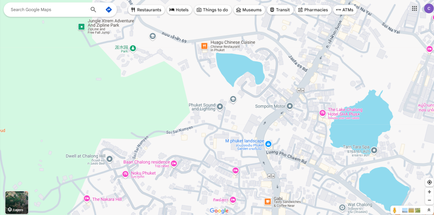This screenshot has height=215, width=434.
Task: Select the Noku Phuket pink pin
Action: coord(125,174)
